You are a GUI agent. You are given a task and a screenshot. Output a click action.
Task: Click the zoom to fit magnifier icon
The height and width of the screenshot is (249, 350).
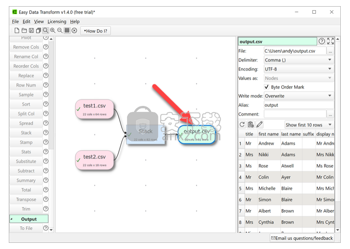(46, 31)
